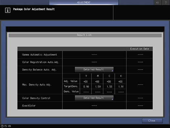Click the Dens. Value row label
This screenshot has width=170, height=128.
click(71, 91)
